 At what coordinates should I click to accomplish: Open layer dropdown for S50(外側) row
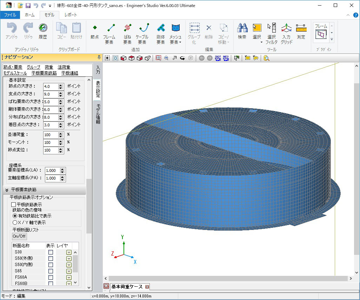click(69, 258)
